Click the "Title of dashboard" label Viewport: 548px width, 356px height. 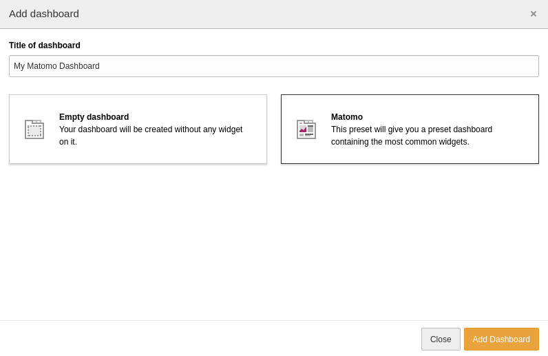45,45
